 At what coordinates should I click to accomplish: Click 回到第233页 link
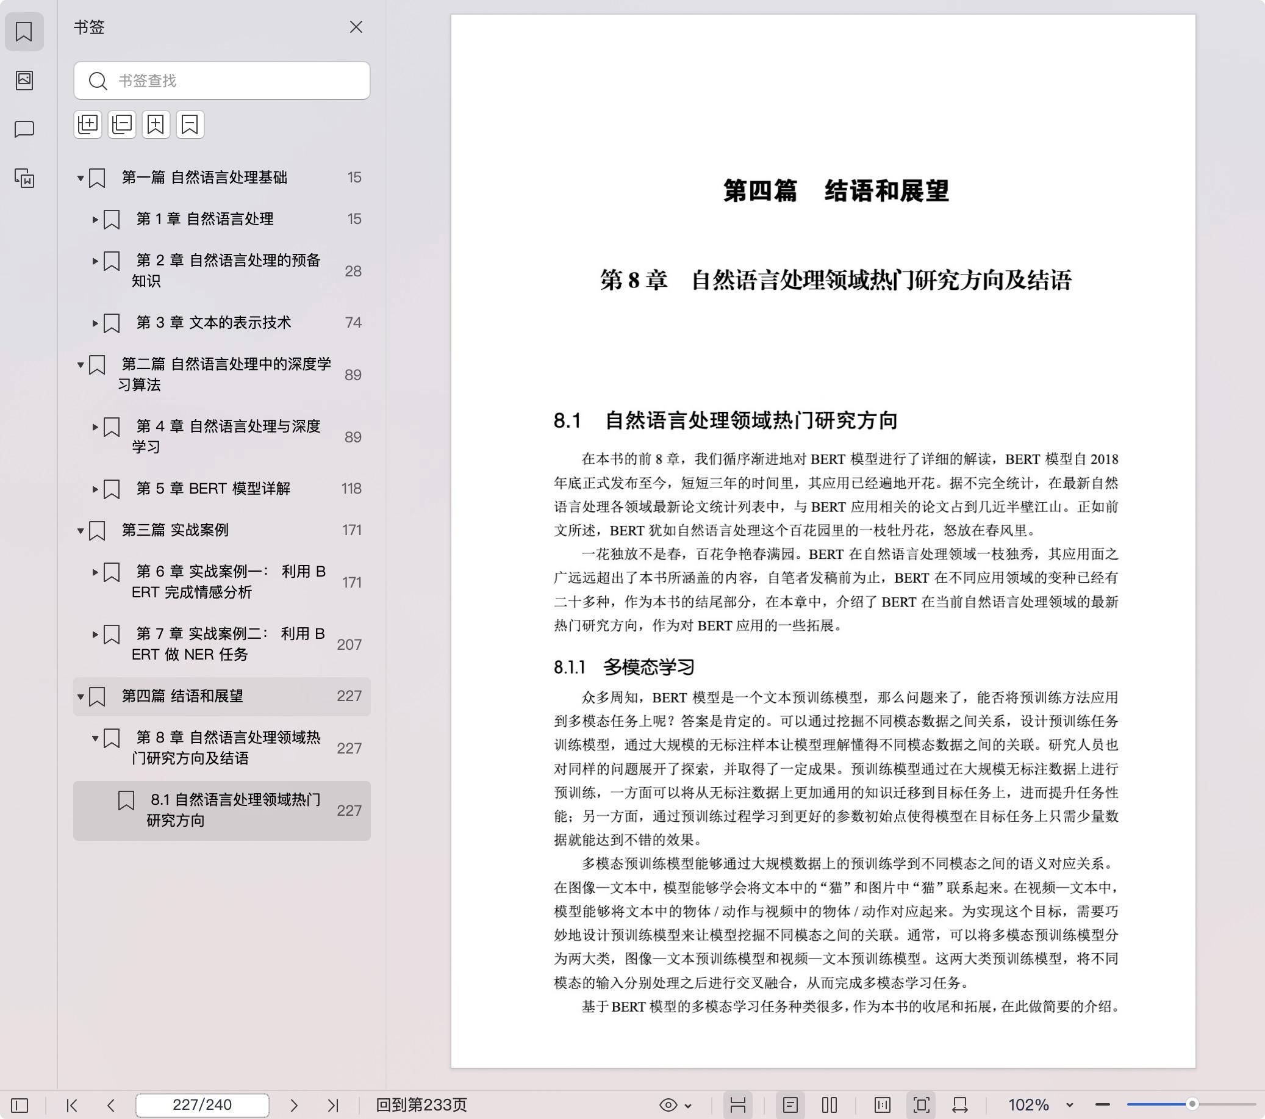[421, 1105]
